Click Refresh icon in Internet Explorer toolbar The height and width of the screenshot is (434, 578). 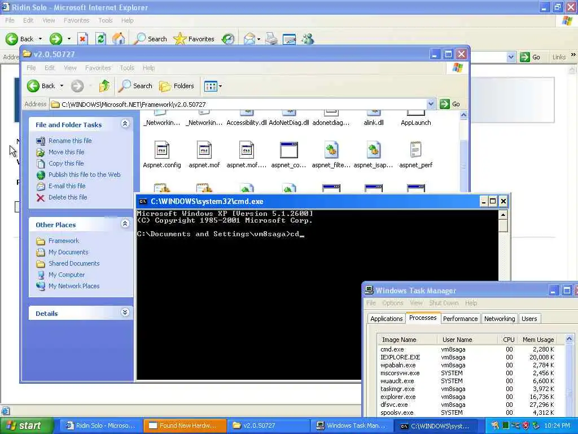[x=100, y=39]
